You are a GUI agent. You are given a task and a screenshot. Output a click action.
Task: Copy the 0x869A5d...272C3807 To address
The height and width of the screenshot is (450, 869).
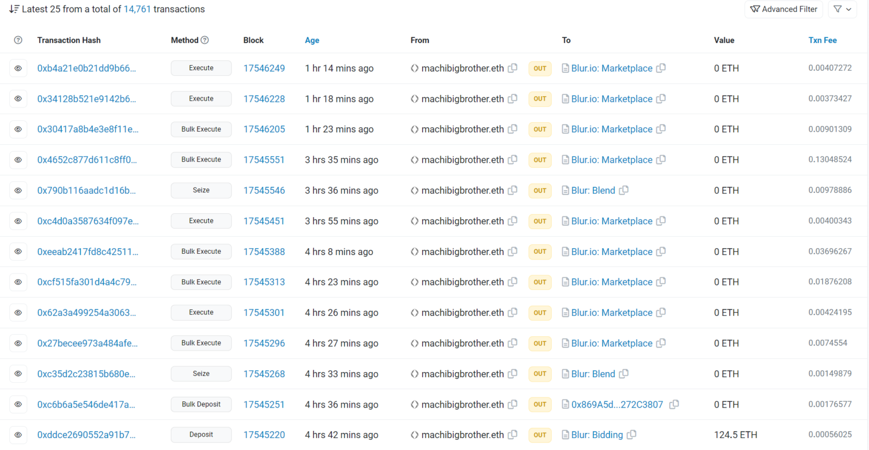point(674,404)
